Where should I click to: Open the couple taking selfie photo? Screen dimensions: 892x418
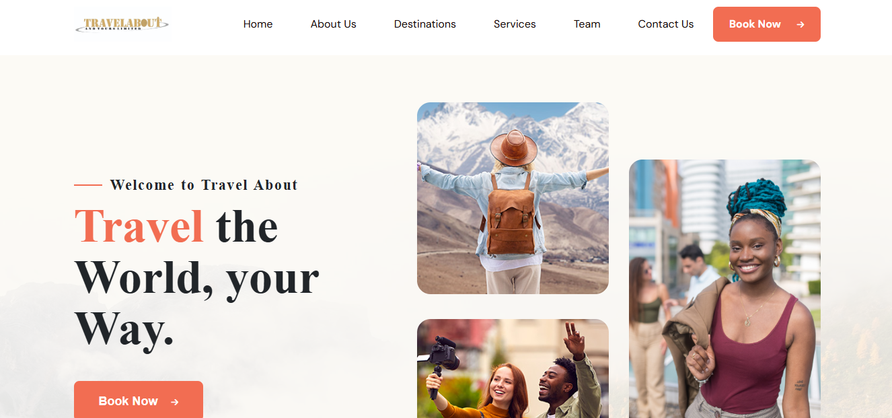[x=513, y=368]
